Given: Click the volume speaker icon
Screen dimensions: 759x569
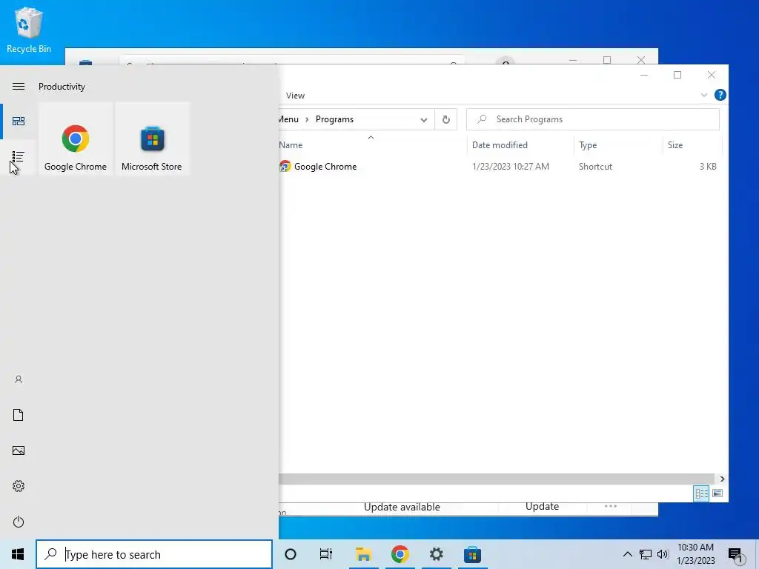Looking at the screenshot, I should (x=663, y=554).
